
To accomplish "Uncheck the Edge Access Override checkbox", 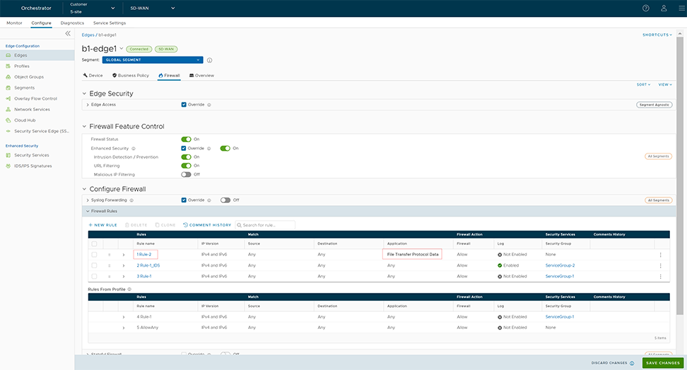I will [x=184, y=105].
